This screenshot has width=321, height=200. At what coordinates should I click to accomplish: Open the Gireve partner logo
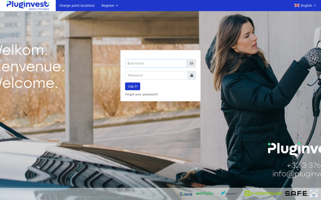[x=186, y=194]
